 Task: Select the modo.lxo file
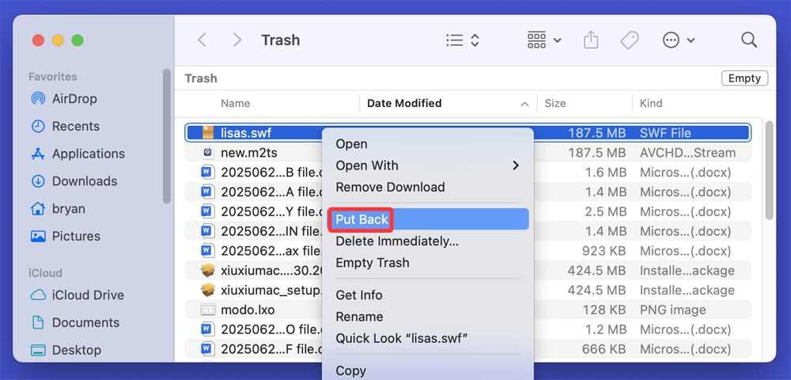248,310
